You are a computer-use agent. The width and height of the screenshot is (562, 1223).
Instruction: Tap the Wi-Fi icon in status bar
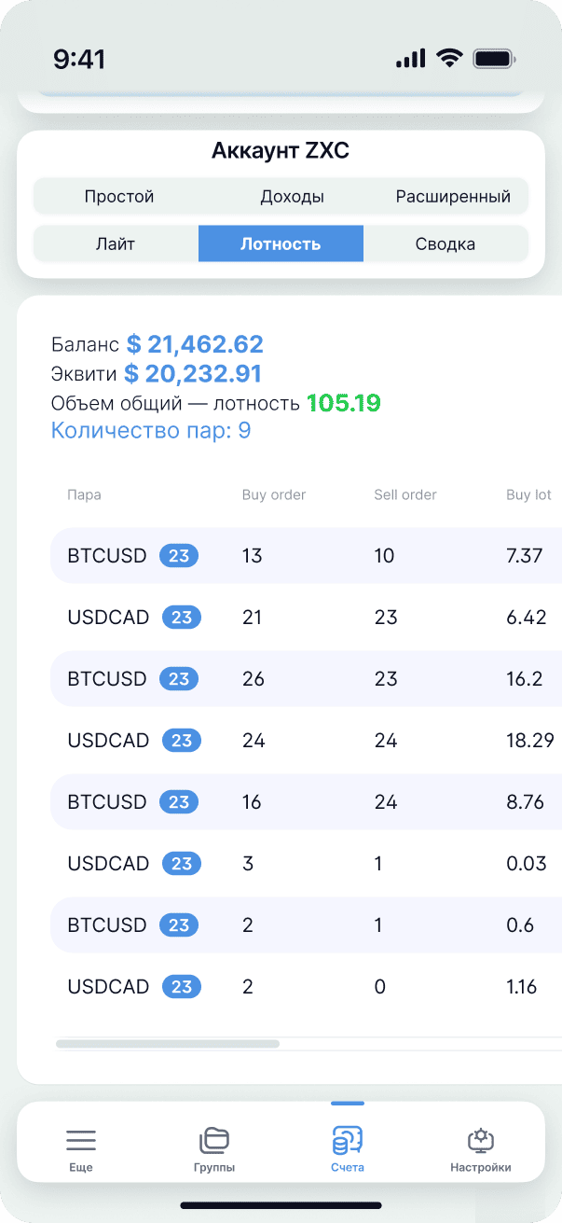click(450, 59)
